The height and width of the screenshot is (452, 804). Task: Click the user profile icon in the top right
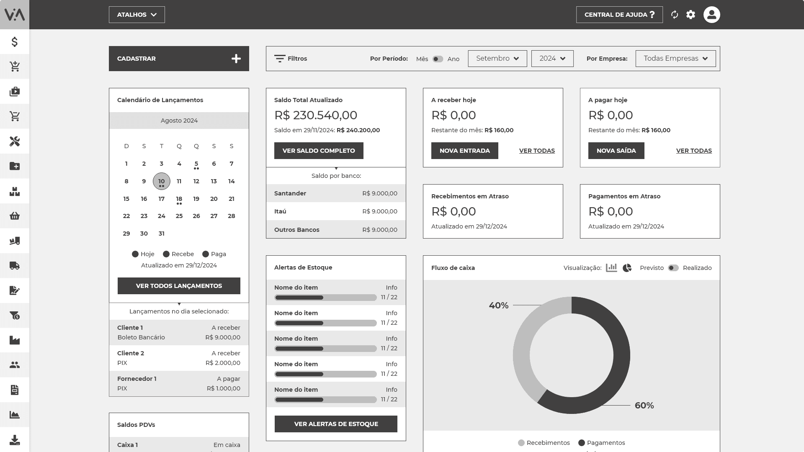click(x=711, y=14)
